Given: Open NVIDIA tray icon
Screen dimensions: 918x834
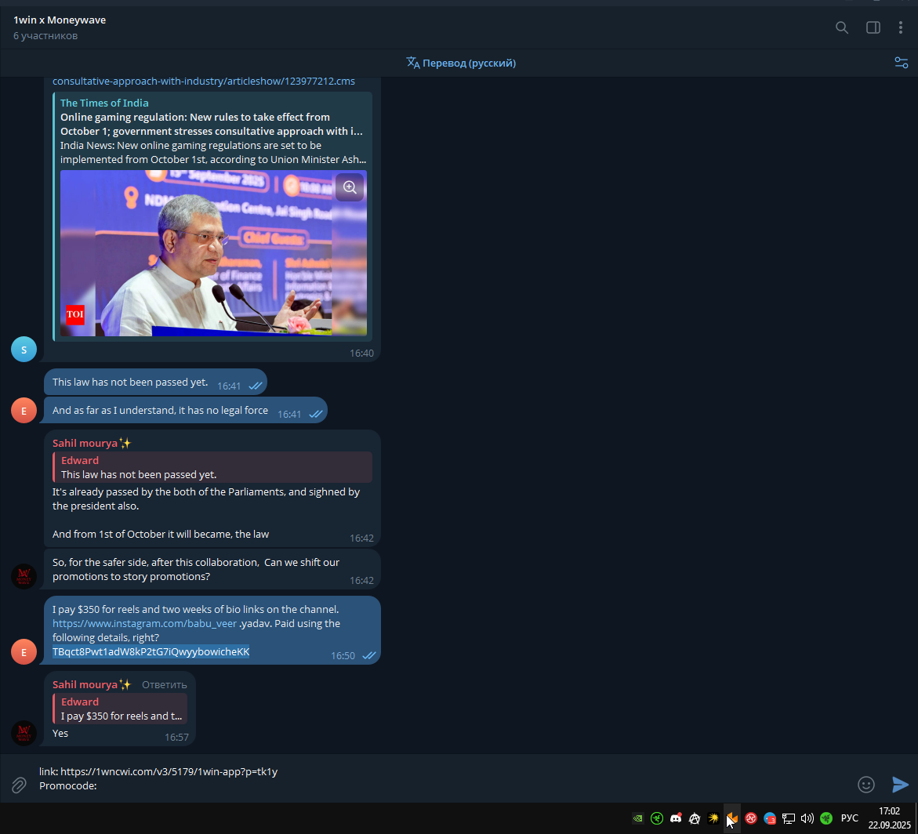Looking at the screenshot, I should [x=638, y=818].
